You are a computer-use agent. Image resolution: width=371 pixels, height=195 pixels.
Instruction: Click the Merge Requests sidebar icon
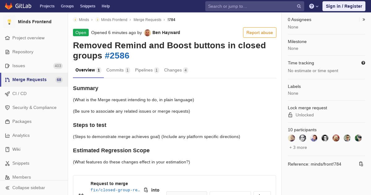tap(7, 80)
